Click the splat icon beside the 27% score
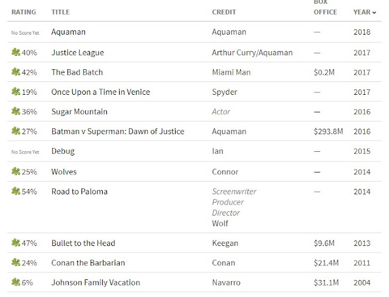Viewport: 389px width, 297px height. point(16,131)
